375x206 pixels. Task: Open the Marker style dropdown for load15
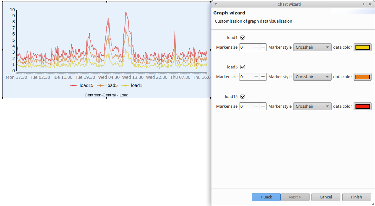pos(312,106)
